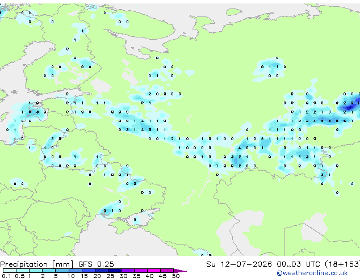Open the weatheronline.co.uk copyright link
Viewport: 360px width, 278px height.
tap(312, 273)
